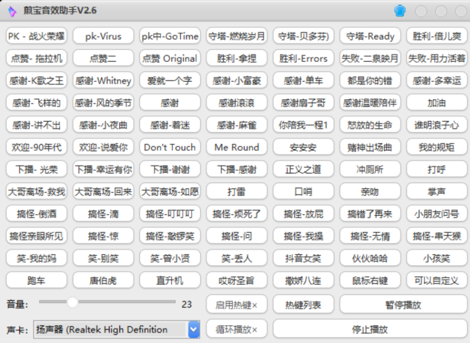Click the 守塔-Ready sound button
The height and width of the screenshot is (343, 470).
click(x=370, y=36)
